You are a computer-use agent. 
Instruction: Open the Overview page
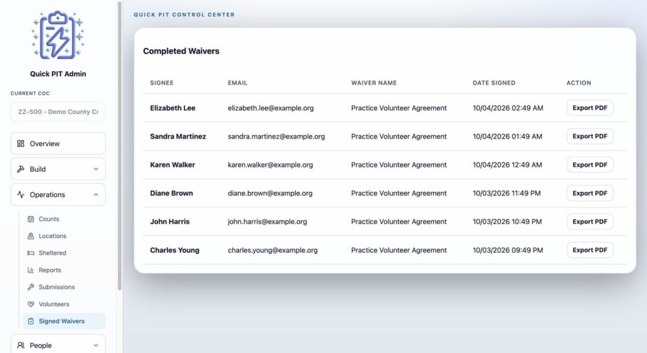click(57, 143)
